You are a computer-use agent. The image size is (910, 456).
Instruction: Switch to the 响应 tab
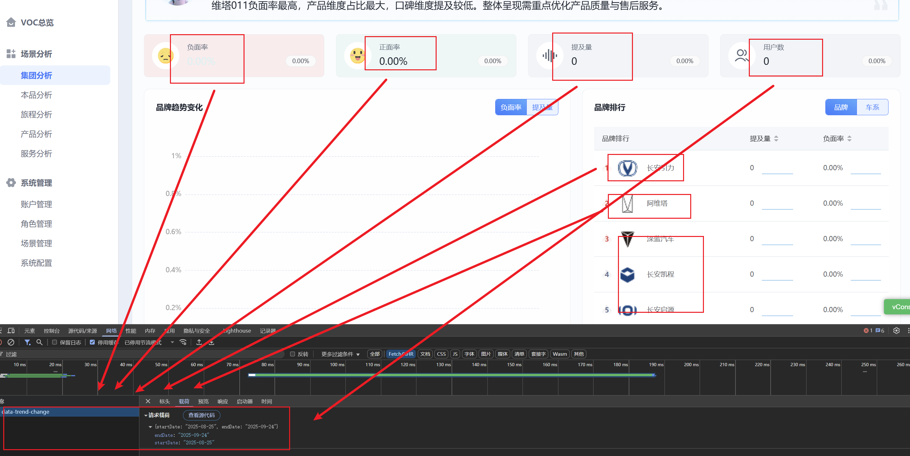click(x=223, y=402)
